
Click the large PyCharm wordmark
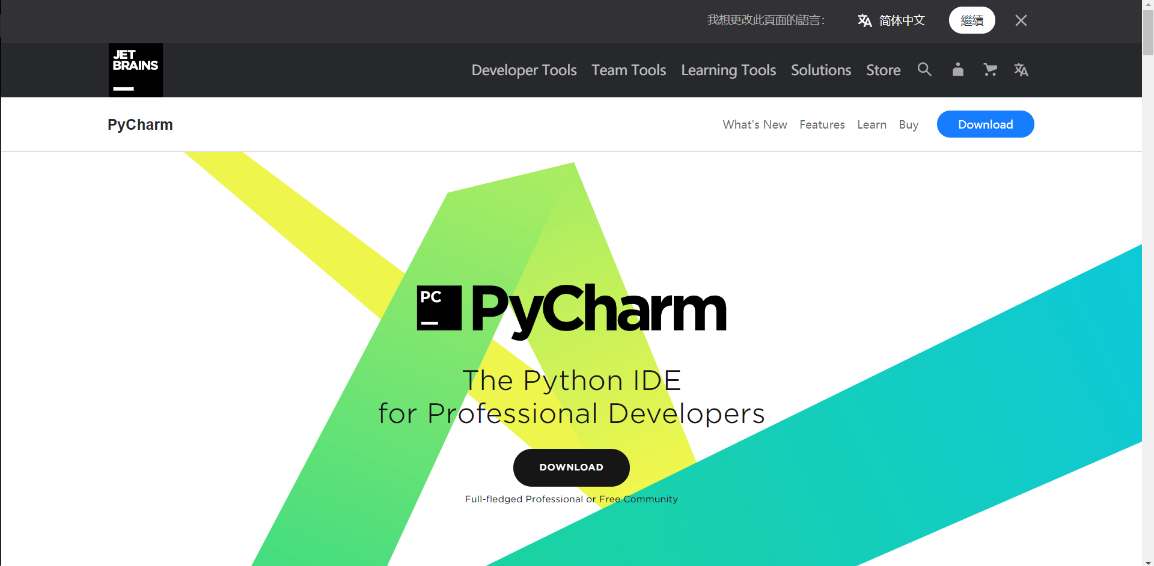point(599,311)
